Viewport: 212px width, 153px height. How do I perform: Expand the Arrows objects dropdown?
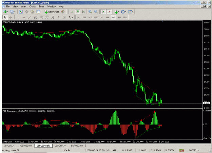pyautogui.click(x=71, y=17)
